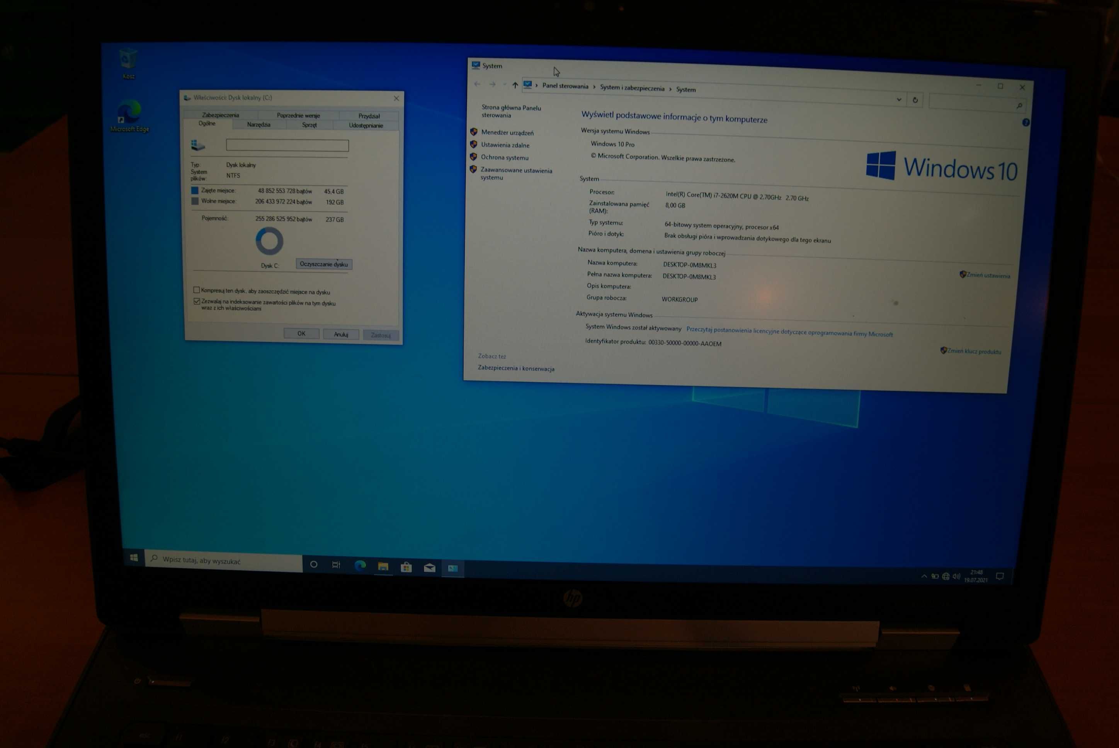The height and width of the screenshot is (748, 1119).
Task: Open Ochrona systemu link
Action: pos(505,157)
